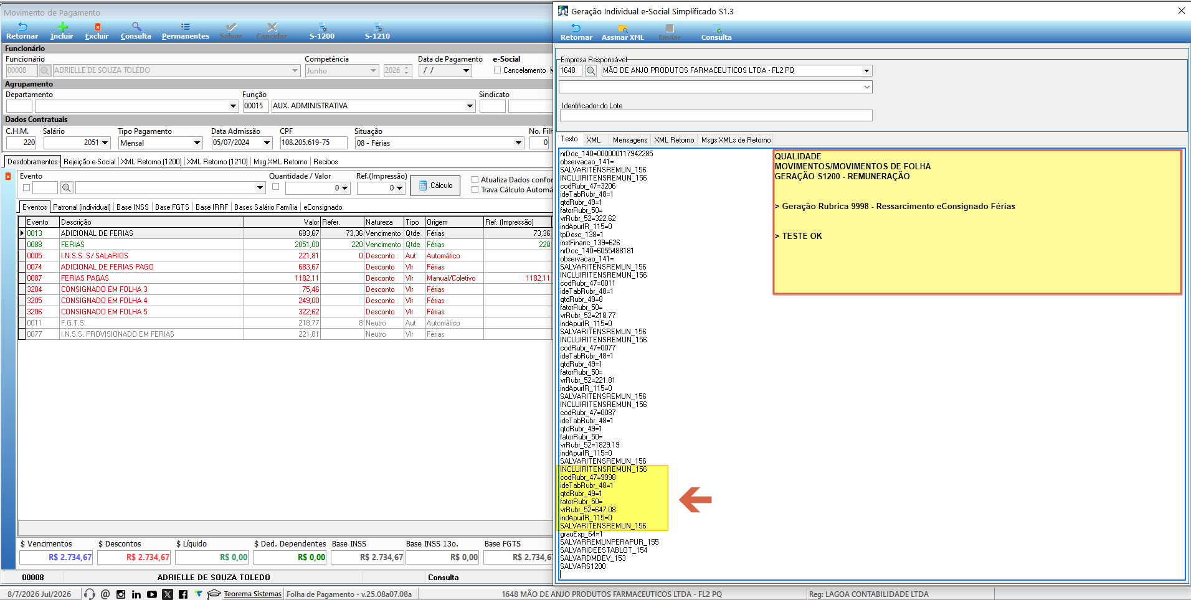
Task: Click the Incluir green plus icon
Action: [x=62, y=27]
